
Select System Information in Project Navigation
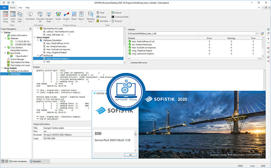pos(19,35)
